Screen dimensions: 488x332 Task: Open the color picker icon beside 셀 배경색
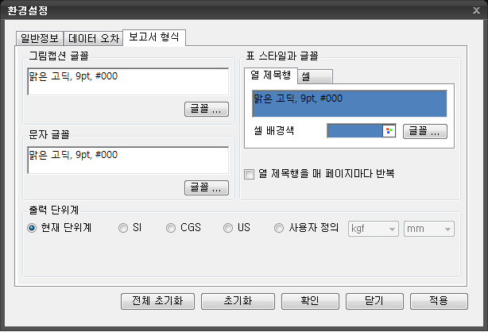pyautogui.click(x=389, y=131)
